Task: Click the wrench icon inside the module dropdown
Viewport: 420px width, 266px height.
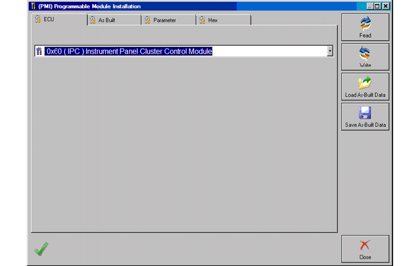Action: click(39, 51)
